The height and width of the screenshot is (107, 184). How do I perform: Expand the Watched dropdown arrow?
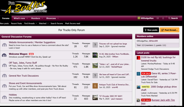point(48,24)
